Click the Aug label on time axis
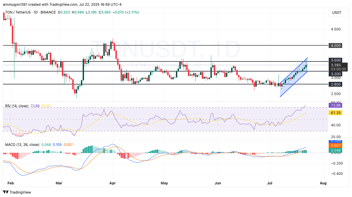Viewport: 352px width, 197px height. (323, 183)
